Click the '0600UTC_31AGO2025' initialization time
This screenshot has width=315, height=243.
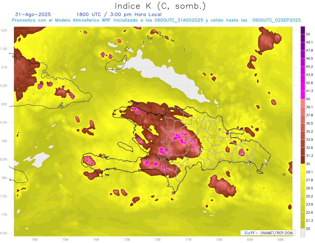[x=179, y=20]
